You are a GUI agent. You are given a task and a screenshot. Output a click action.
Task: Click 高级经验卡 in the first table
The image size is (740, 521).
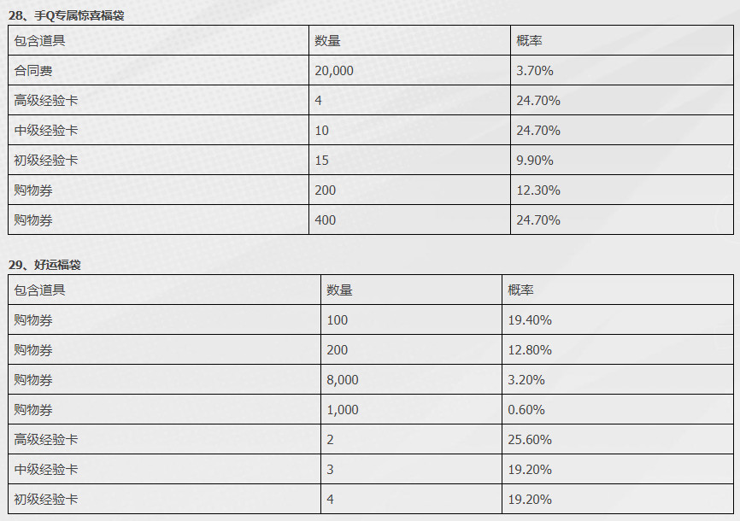46,101
